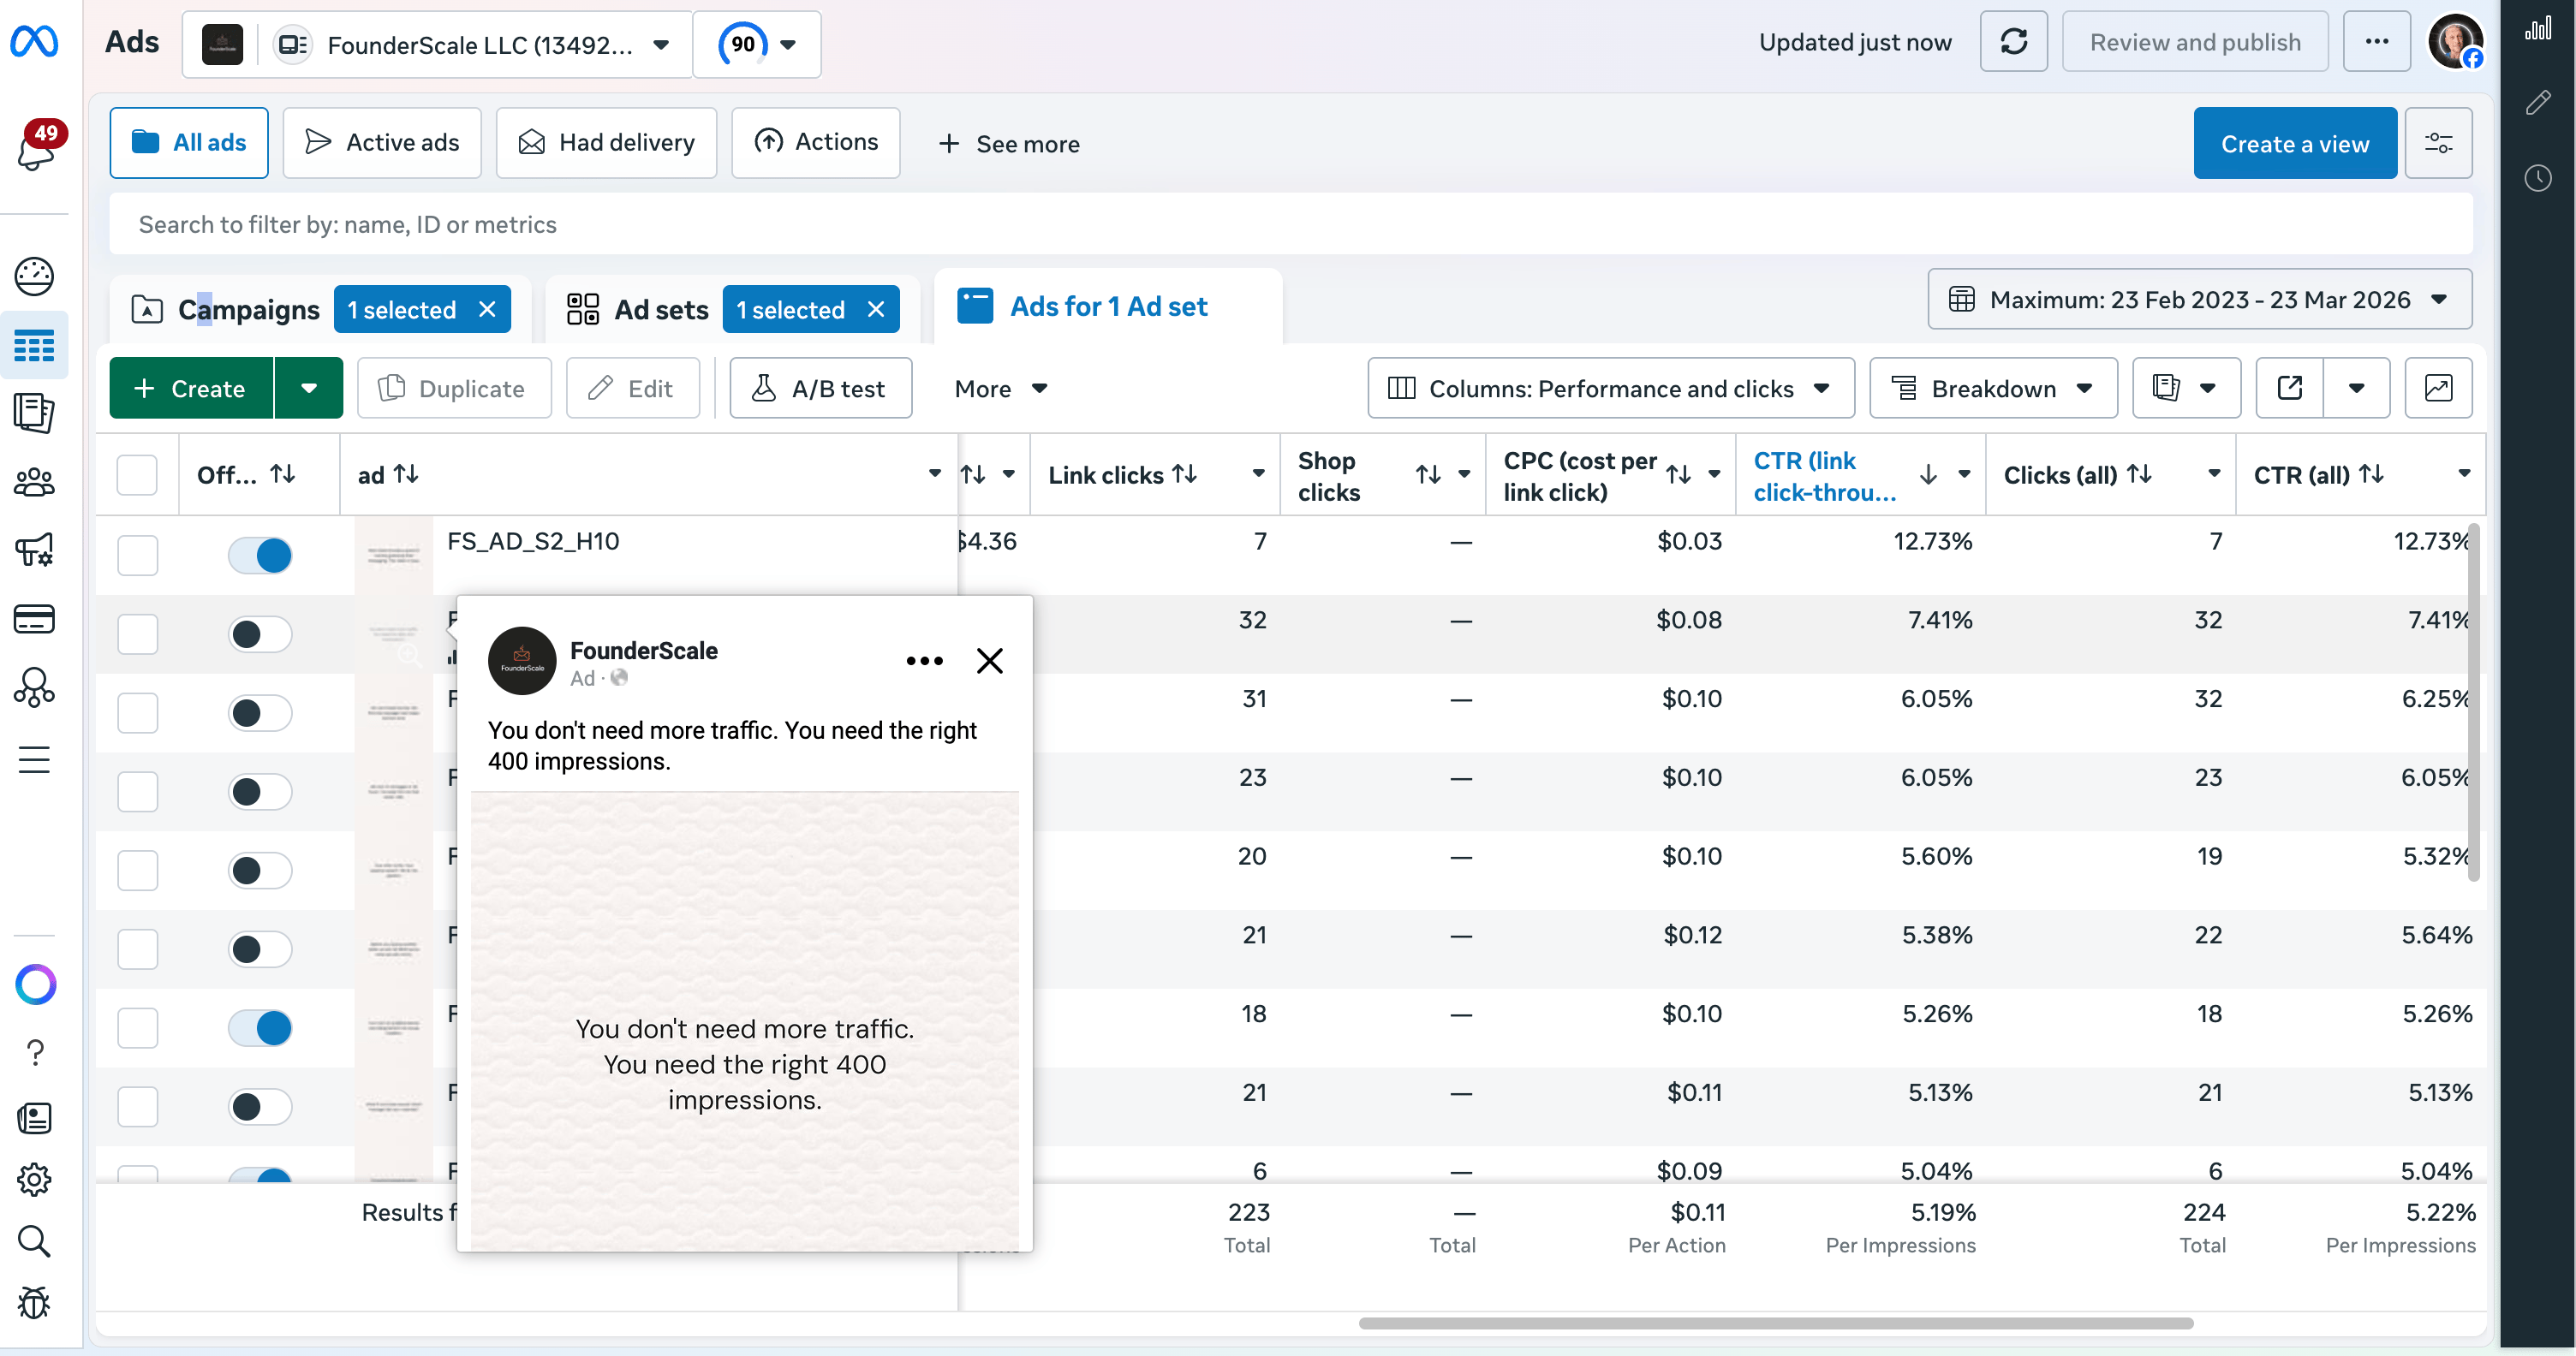This screenshot has width=2576, height=1356.
Task: Switch to Actions view
Action: [816, 143]
